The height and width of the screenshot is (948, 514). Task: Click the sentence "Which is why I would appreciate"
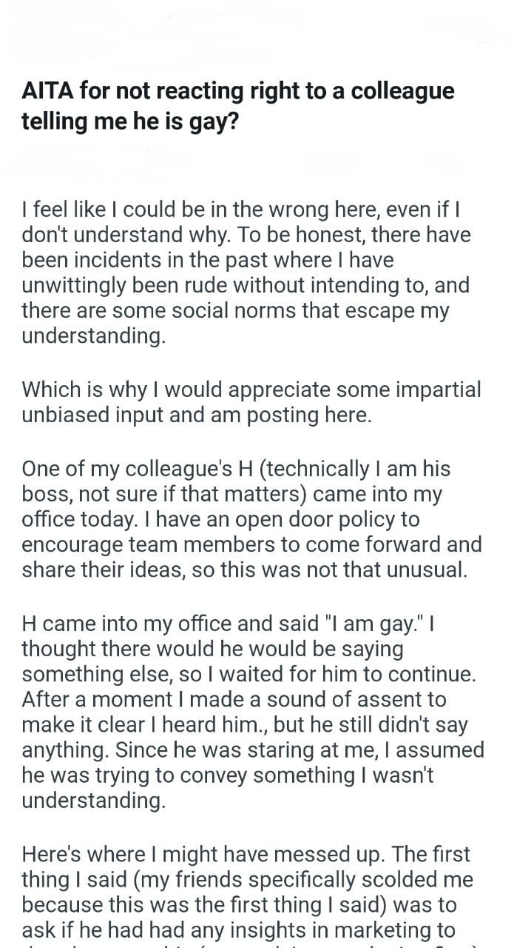pos(251,402)
